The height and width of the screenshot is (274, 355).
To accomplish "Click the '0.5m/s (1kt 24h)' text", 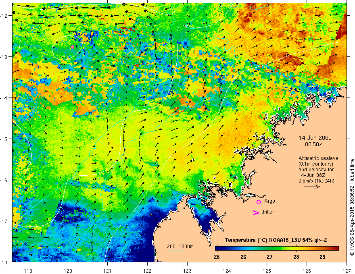I will point(316,181).
